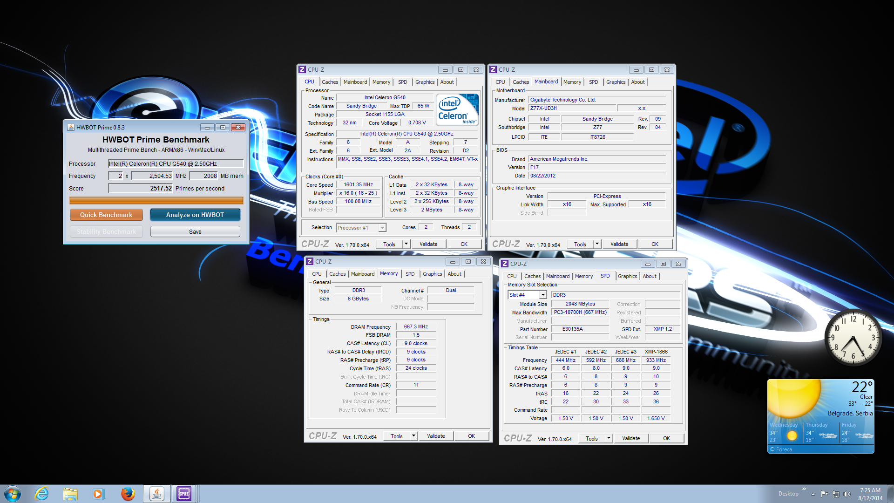Click OK in CPU-Z Memory window
894x503 pixels.
click(471, 435)
